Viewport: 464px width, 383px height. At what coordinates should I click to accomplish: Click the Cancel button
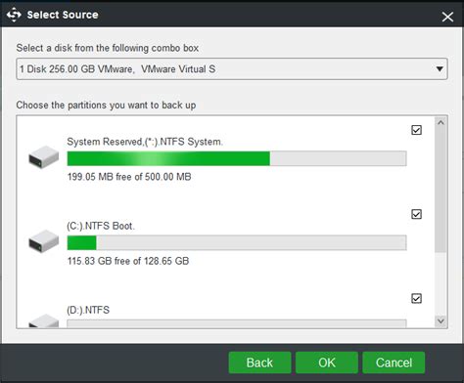(x=394, y=362)
